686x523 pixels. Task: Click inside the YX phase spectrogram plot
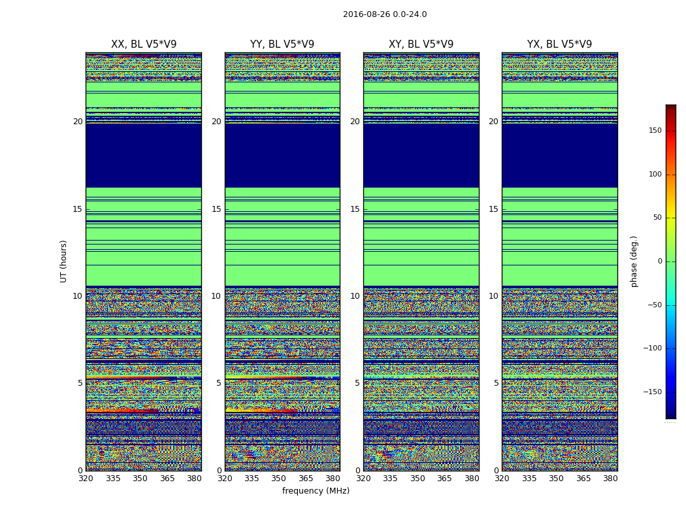pos(559,261)
